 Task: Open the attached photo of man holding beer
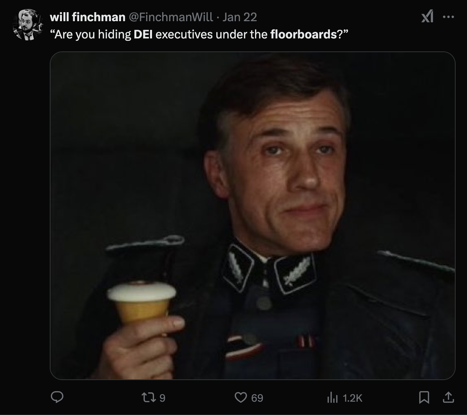253,216
